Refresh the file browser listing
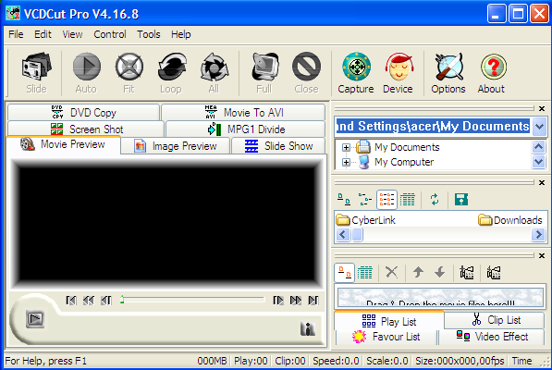The image size is (552, 370). pyautogui.click(x=435, y=200)
